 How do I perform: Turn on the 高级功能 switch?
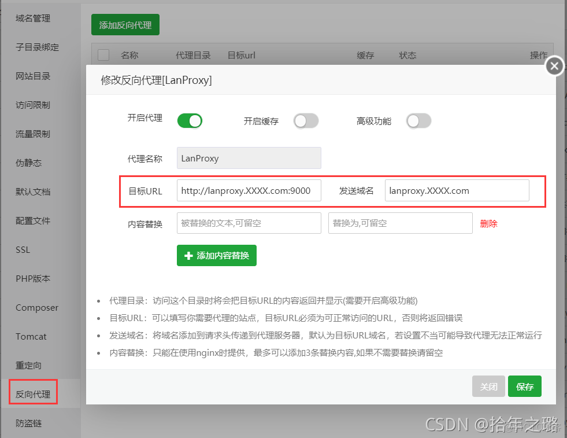click(x=419, y=121)
